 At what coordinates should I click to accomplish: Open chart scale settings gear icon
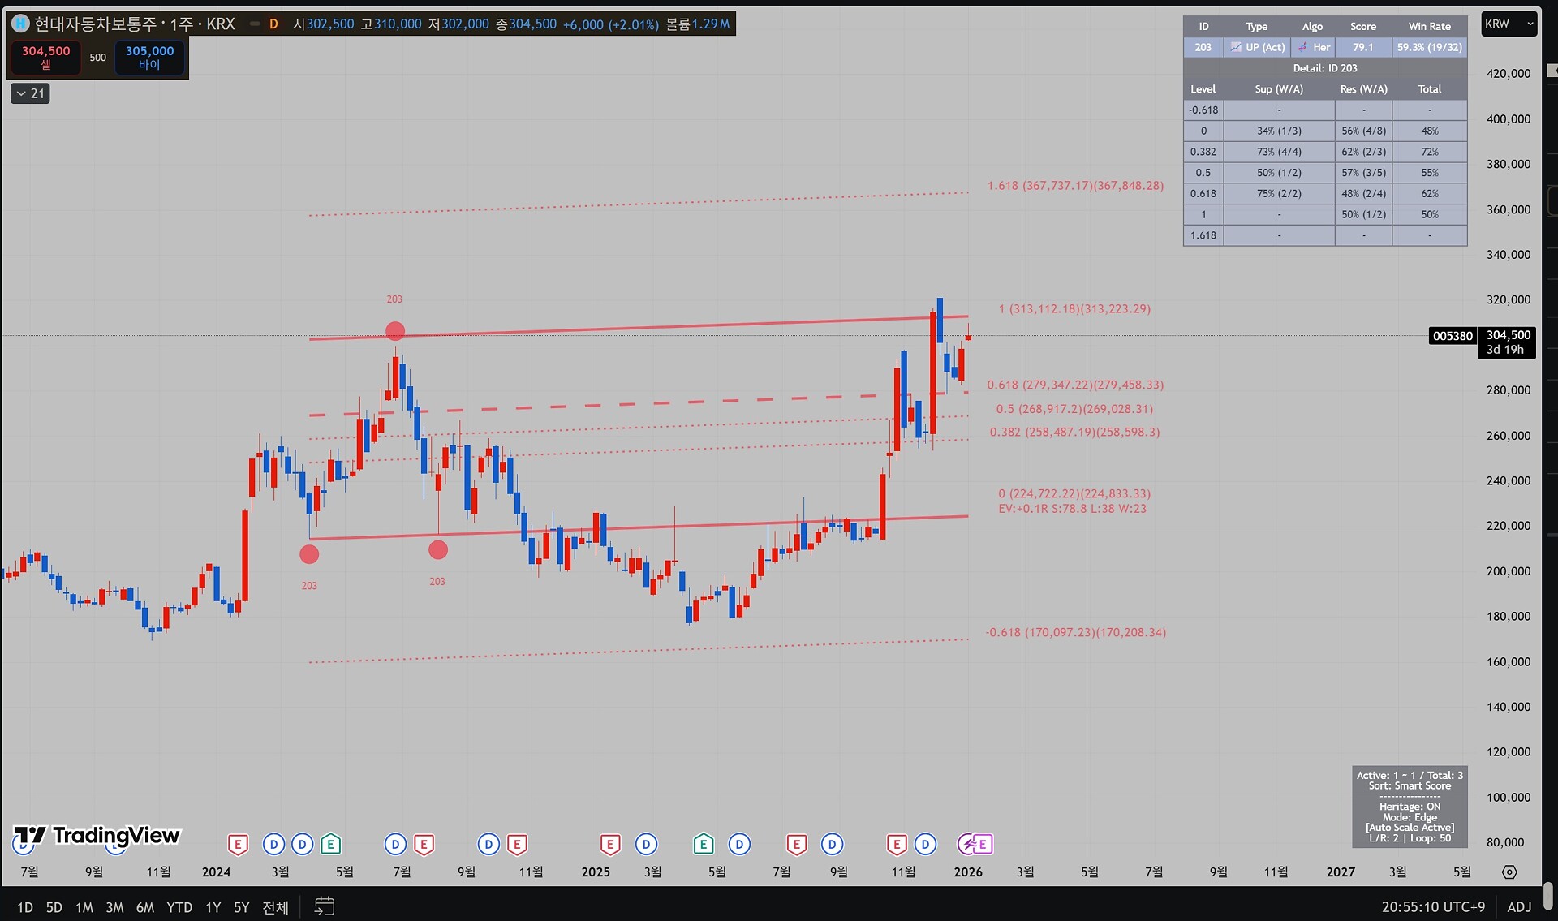(x=1509, y=872)
